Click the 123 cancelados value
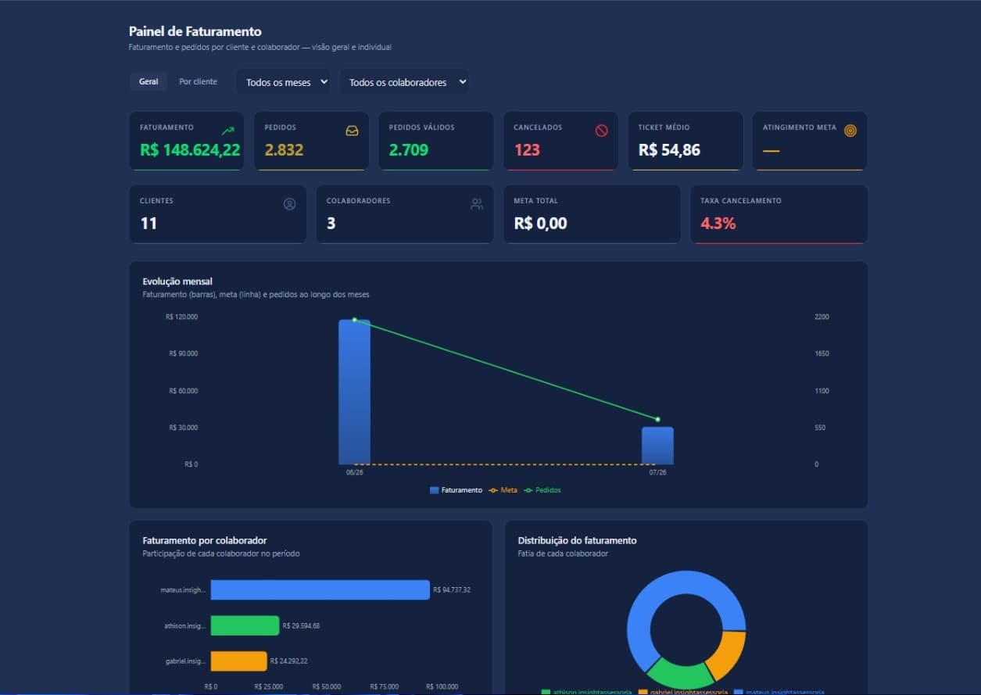Viewport: 981px width, 695px height. [x=527, y=150]
